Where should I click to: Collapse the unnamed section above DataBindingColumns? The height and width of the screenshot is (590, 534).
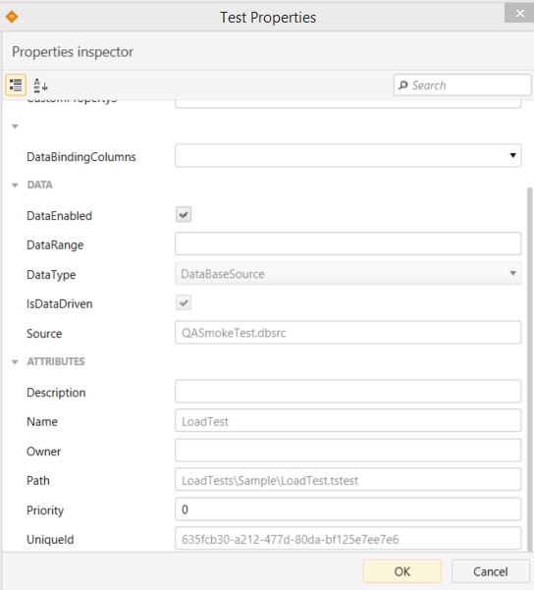click(15, 127)
